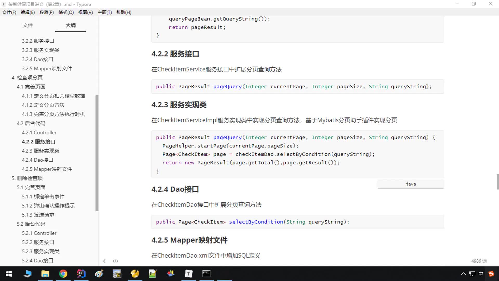499x281 pixels.
Task: Open Paint palette app in the taskbar
Action: 99,274
